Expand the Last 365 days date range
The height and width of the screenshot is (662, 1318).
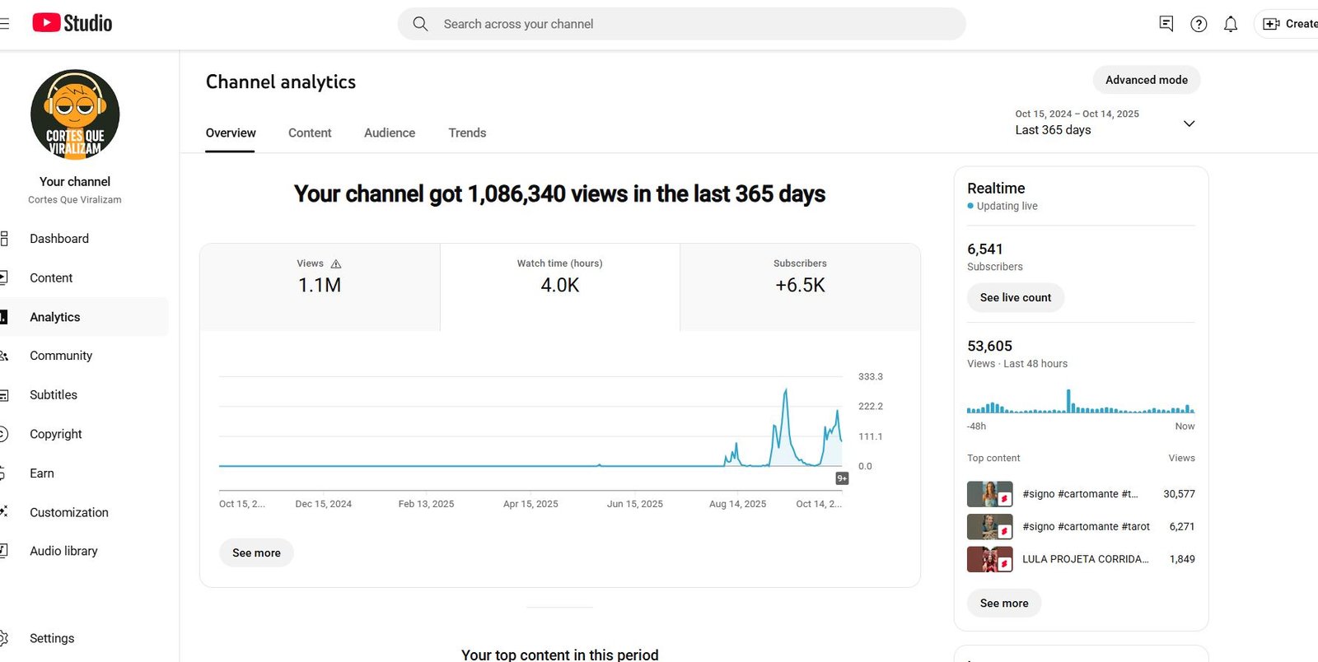[1189, 124]
